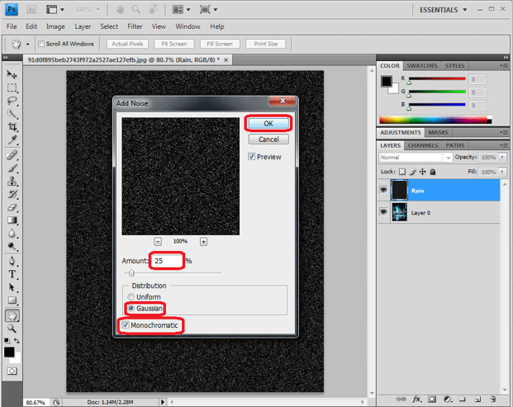Image resolution: width=513 pixels, height=407 pixels.
Task: Click OK in Add Noise dialog
Action: coord(268,124)
